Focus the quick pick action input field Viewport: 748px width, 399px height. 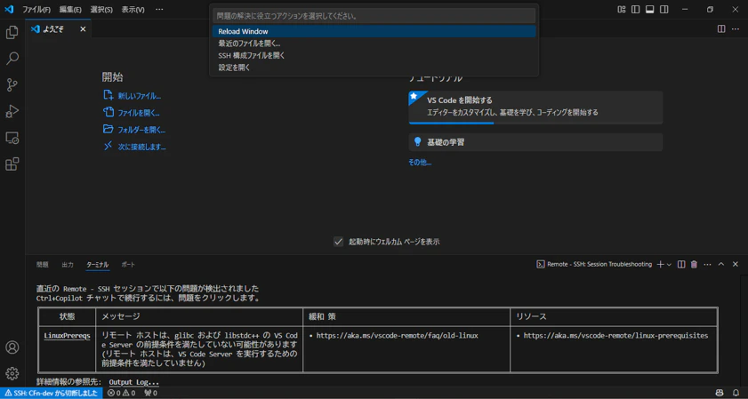[374, 16]
